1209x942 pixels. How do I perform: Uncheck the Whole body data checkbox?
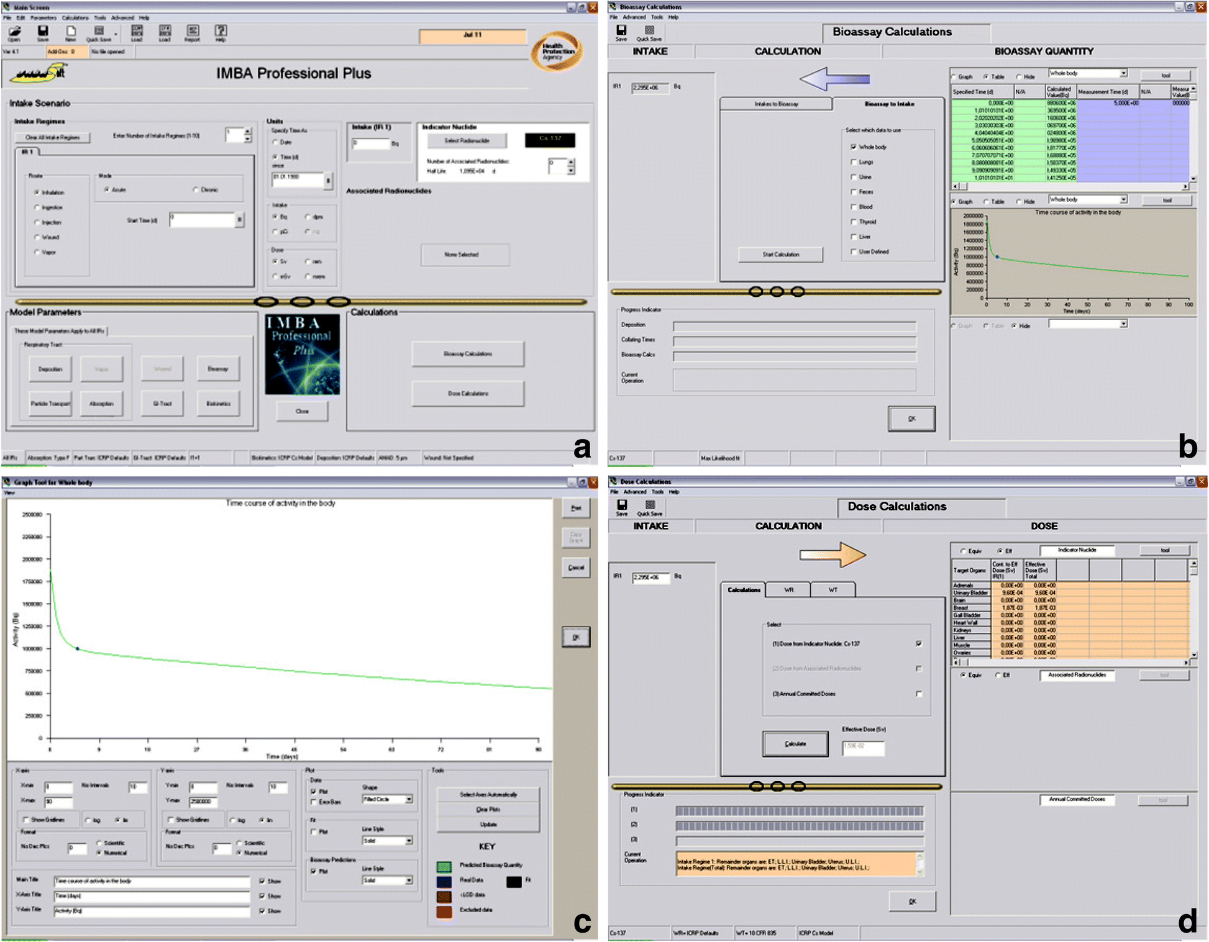854,147
